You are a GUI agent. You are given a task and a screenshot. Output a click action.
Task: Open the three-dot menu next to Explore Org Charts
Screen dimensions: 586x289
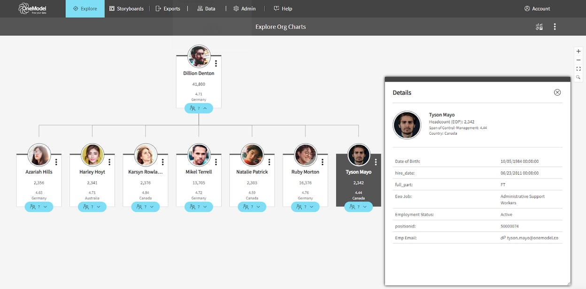pos(555,27)
